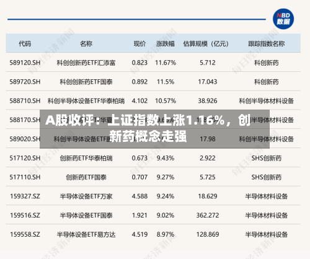Screen dimensions: 310x259
Task: Click the code 589020.SH
Action: (25, 139)
